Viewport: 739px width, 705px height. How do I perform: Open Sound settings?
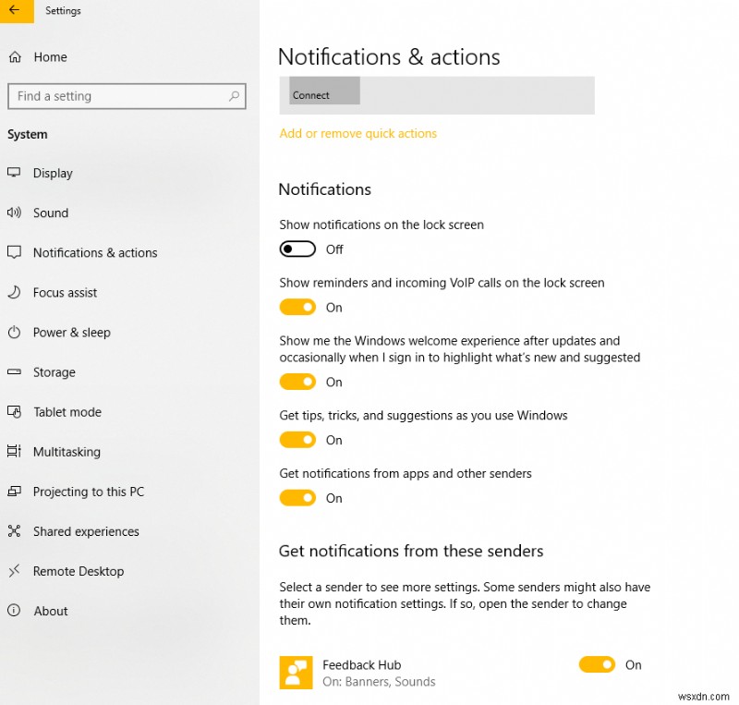point(51,213)
